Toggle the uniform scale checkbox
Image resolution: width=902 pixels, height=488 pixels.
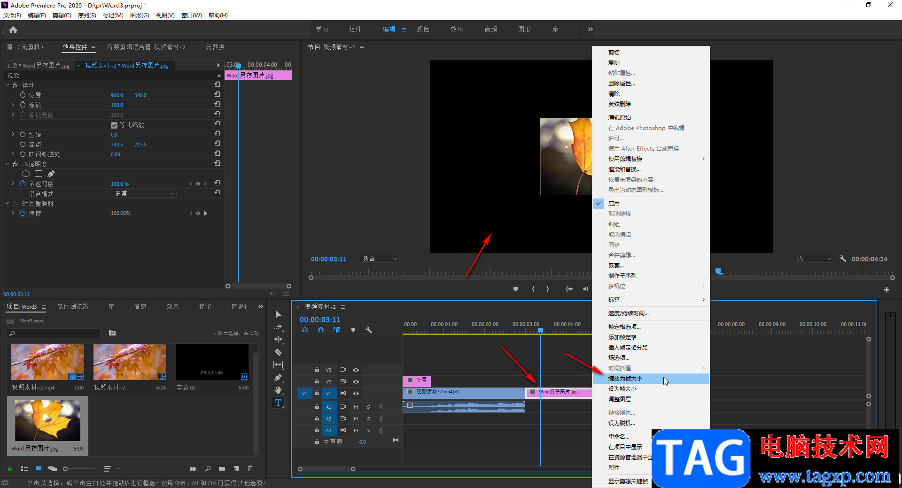[x=114, y=125]
